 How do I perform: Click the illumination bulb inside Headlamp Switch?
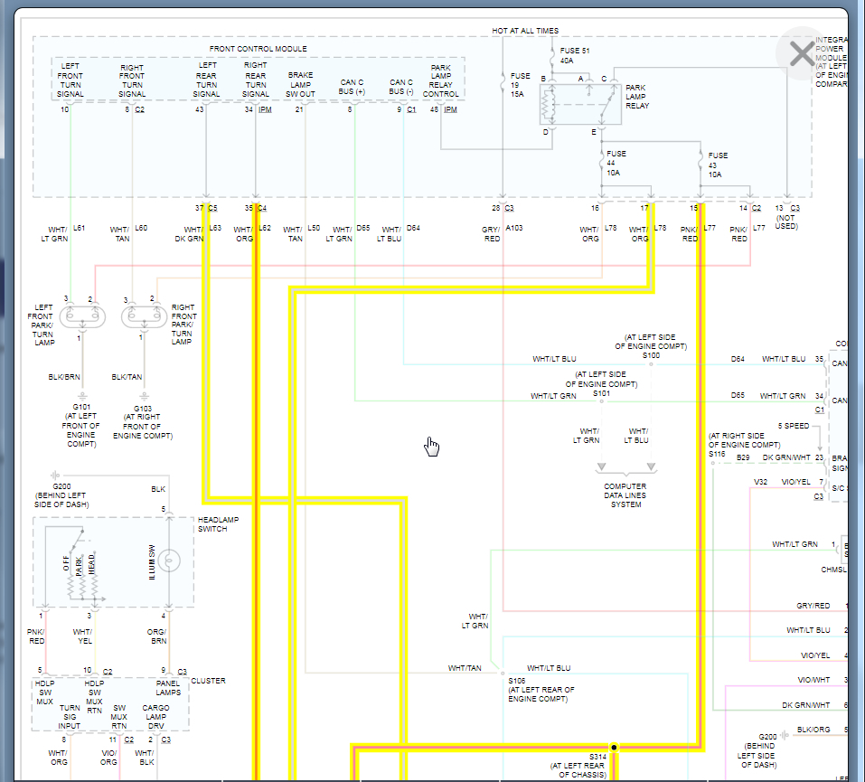pos(169,561)
